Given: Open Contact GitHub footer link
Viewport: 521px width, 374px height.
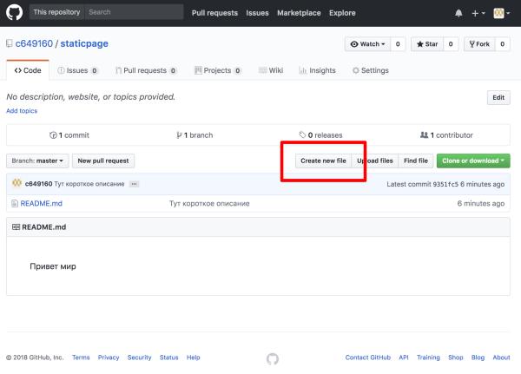Looking at the screenshot, I should pos(368,358).
